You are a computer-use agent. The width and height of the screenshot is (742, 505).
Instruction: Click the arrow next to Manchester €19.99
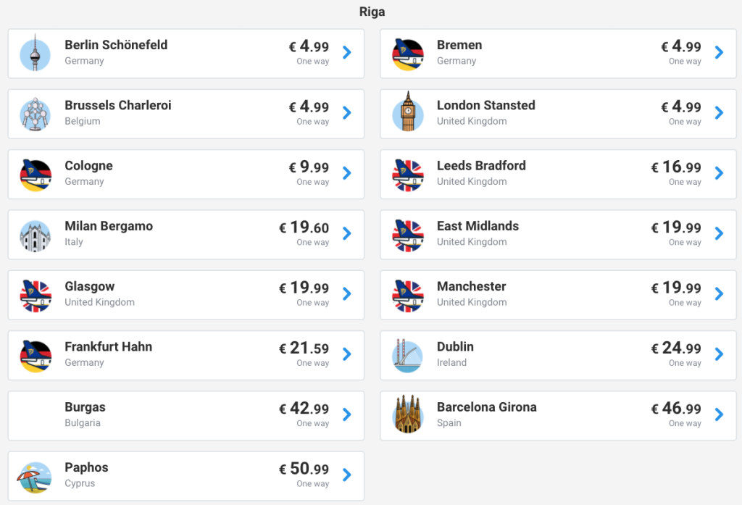tap(719, 293)
